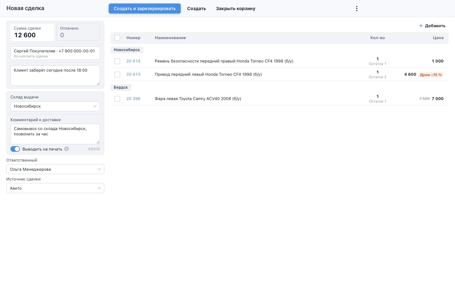This screenshot has height=284, width=455.
Task: Click the 'Новосибирск' warehouse group label
Action: (127, 50)
